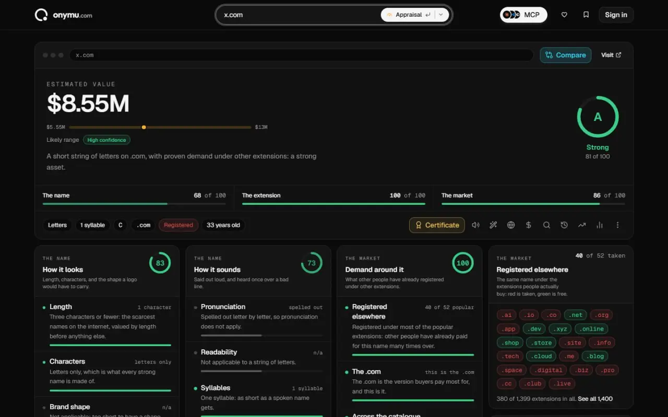Click the 100 score ring for Demand around it
The width and height of the screenshot is (668, 417).
click(x=463, y=263)
